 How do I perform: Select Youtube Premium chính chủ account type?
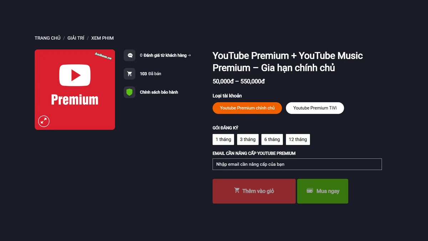247,108
